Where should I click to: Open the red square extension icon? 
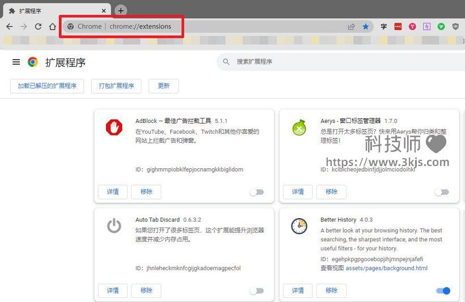coord(398,27)
